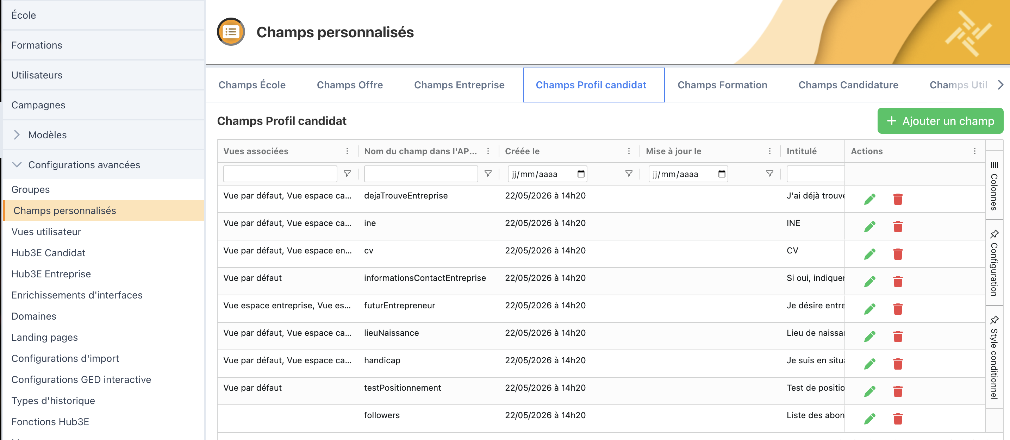Open filter options for Vues associées column

347,174
